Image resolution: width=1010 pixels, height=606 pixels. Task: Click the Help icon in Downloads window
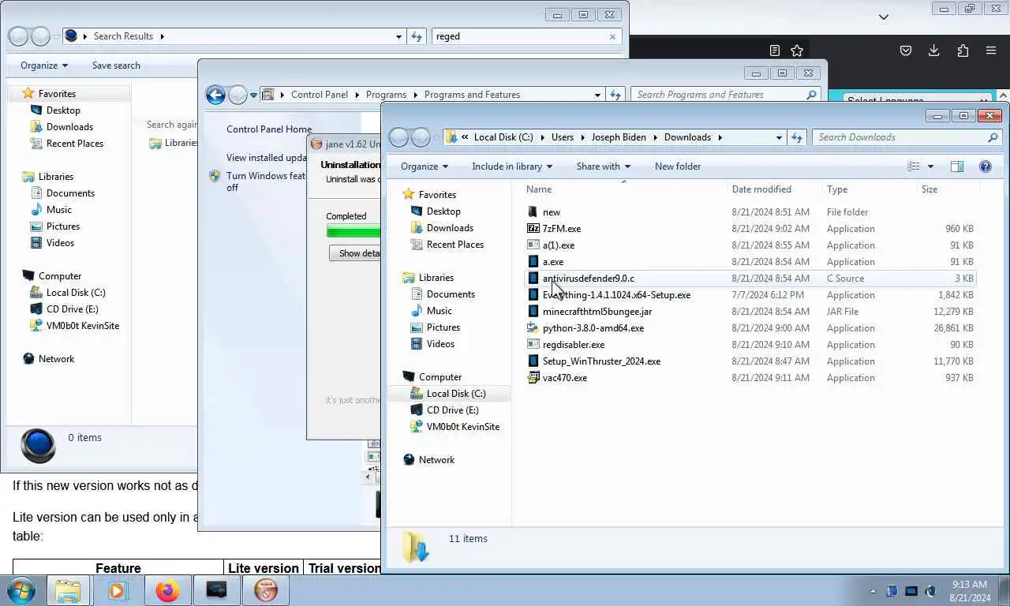click(x=985, y=166)
